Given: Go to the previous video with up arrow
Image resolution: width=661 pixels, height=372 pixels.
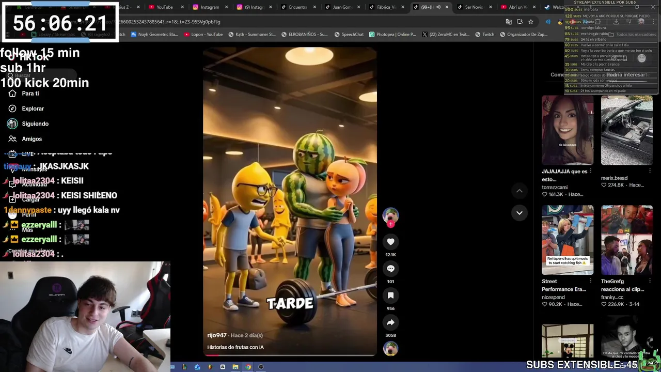Looking at the screenshot, I should click(x=519, y=191).
